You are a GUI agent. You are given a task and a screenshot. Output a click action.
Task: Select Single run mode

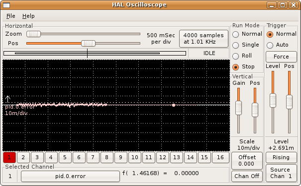pos(246,45)
